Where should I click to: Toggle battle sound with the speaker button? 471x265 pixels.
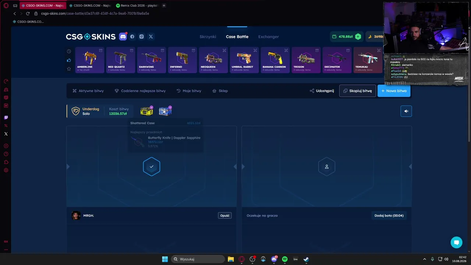click(406, 111)
